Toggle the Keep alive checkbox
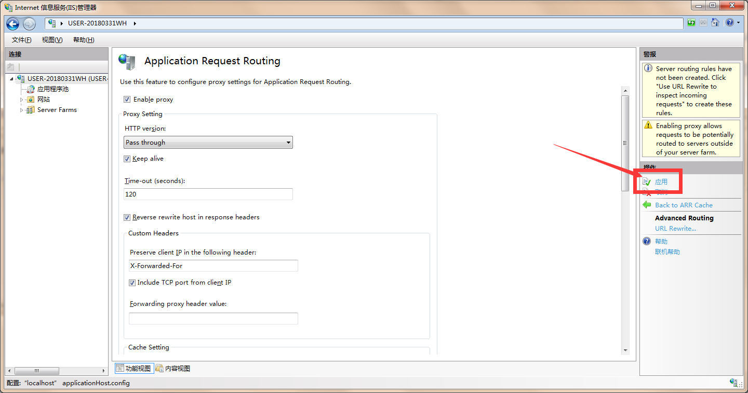This screenshot has width=748, height=393. click(x=127, y=159)
